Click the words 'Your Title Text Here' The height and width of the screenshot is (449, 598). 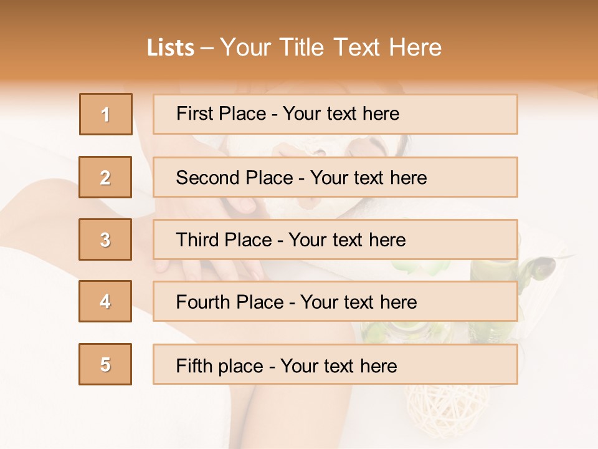pos(331,47)
